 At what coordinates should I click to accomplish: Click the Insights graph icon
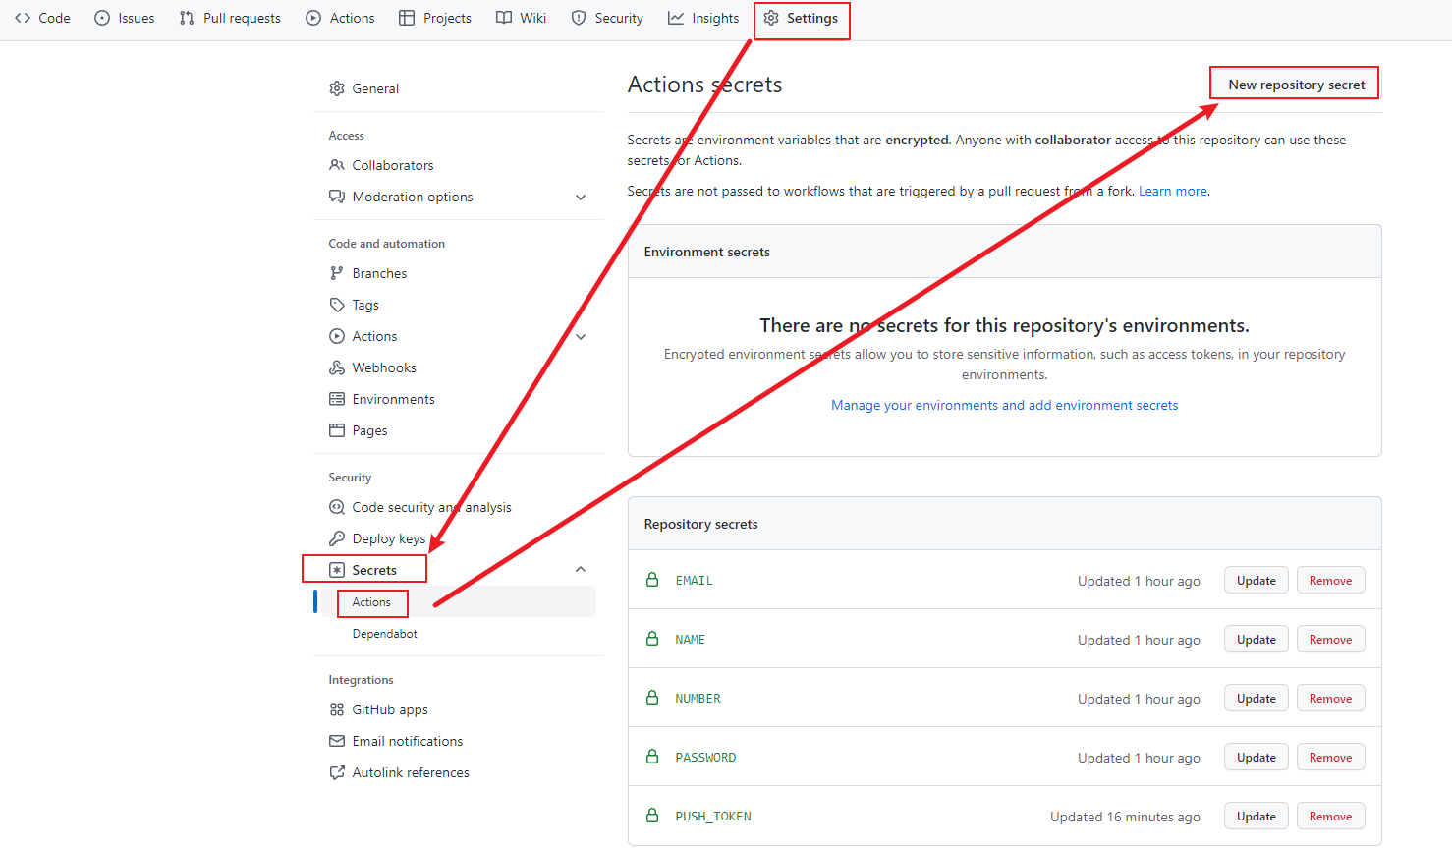coord(676,18)
